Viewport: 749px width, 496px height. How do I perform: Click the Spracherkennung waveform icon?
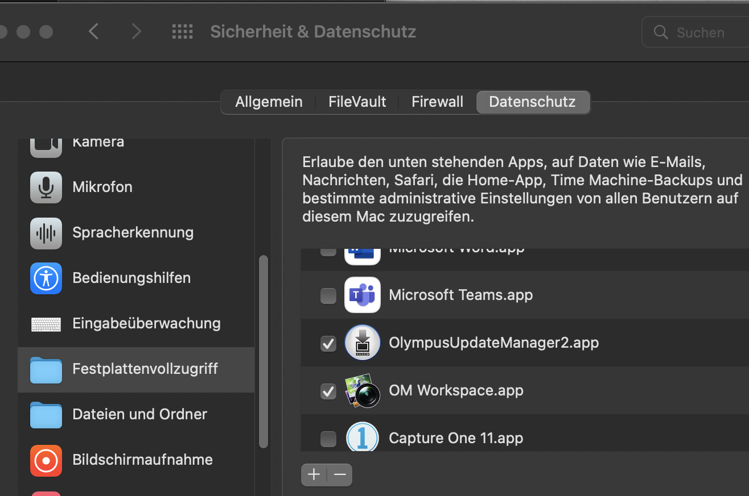(46, 232)
